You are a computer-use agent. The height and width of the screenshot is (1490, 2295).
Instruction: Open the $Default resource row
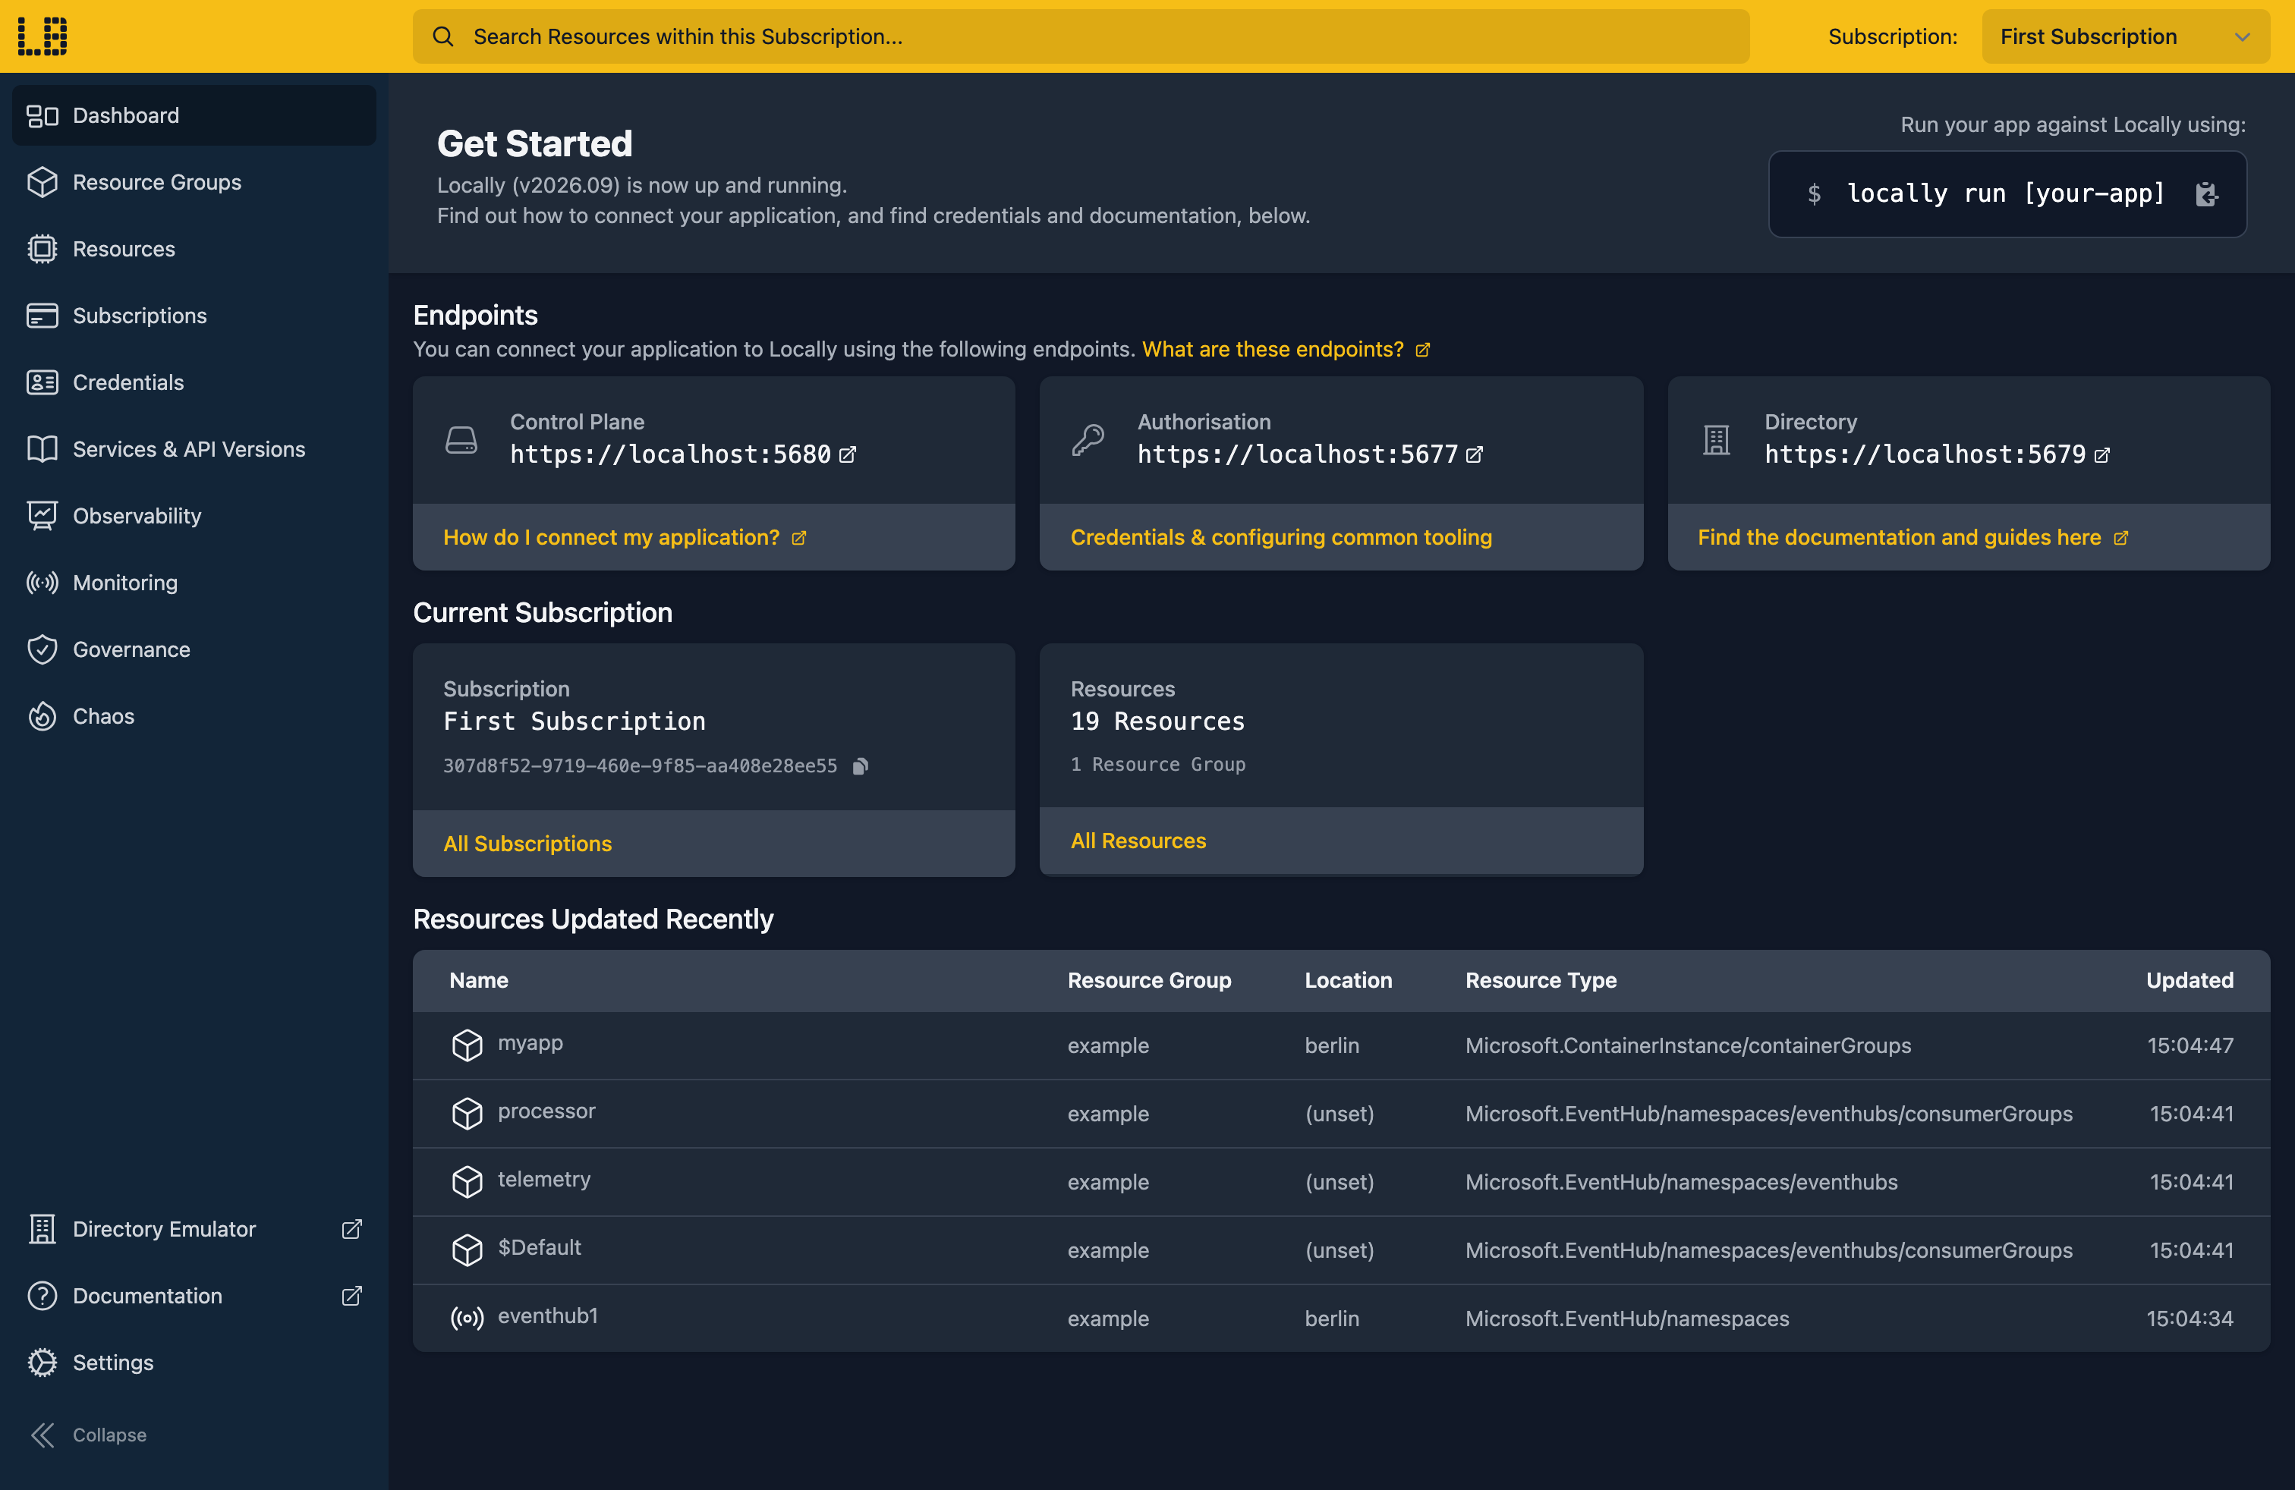(1341, 1250)
